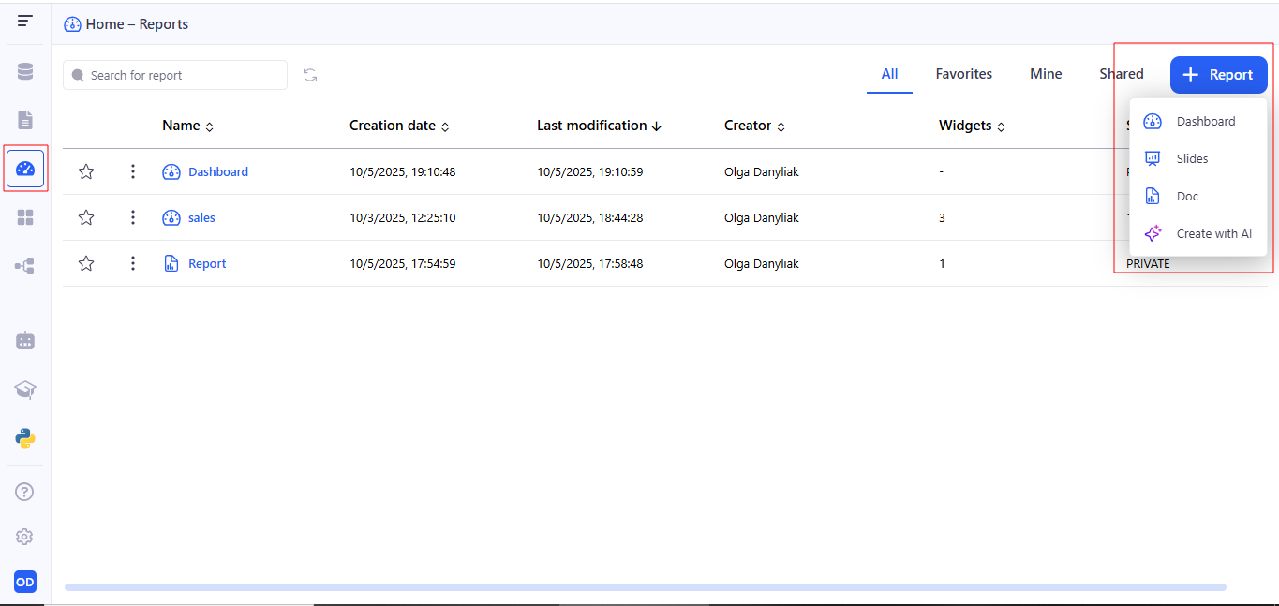Screen dimensions: 1279x606
Task: Open the workflow diagram sidebar icon
Action: [25, 267]
